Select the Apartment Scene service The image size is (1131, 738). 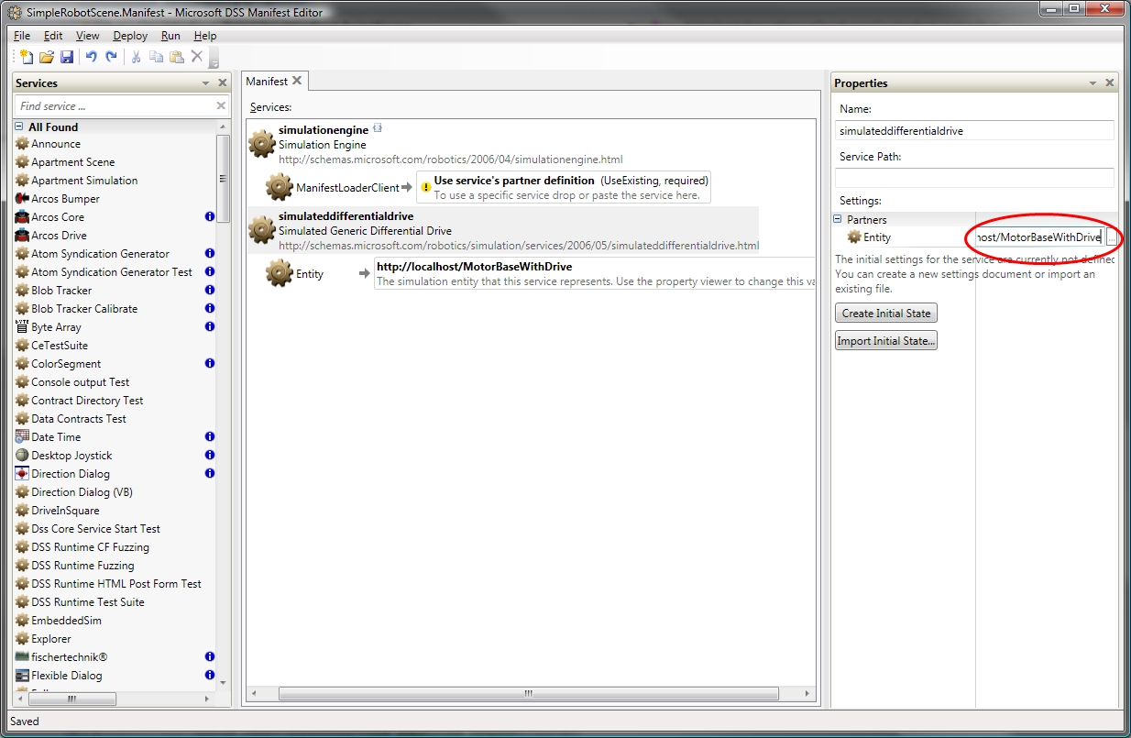(73, 162)
